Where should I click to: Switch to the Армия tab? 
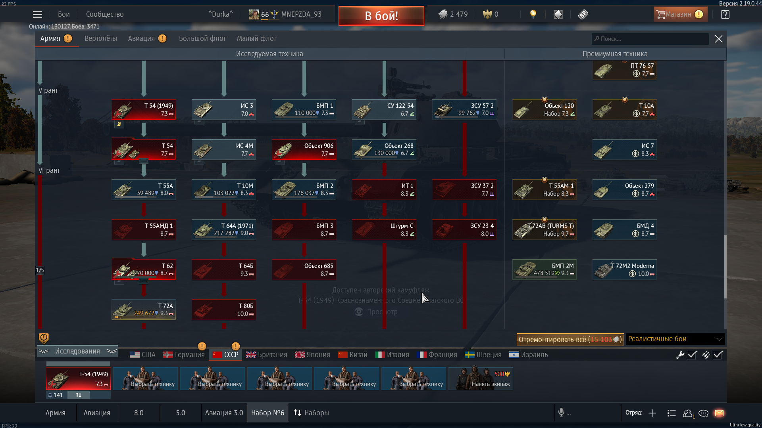point(56,38)
